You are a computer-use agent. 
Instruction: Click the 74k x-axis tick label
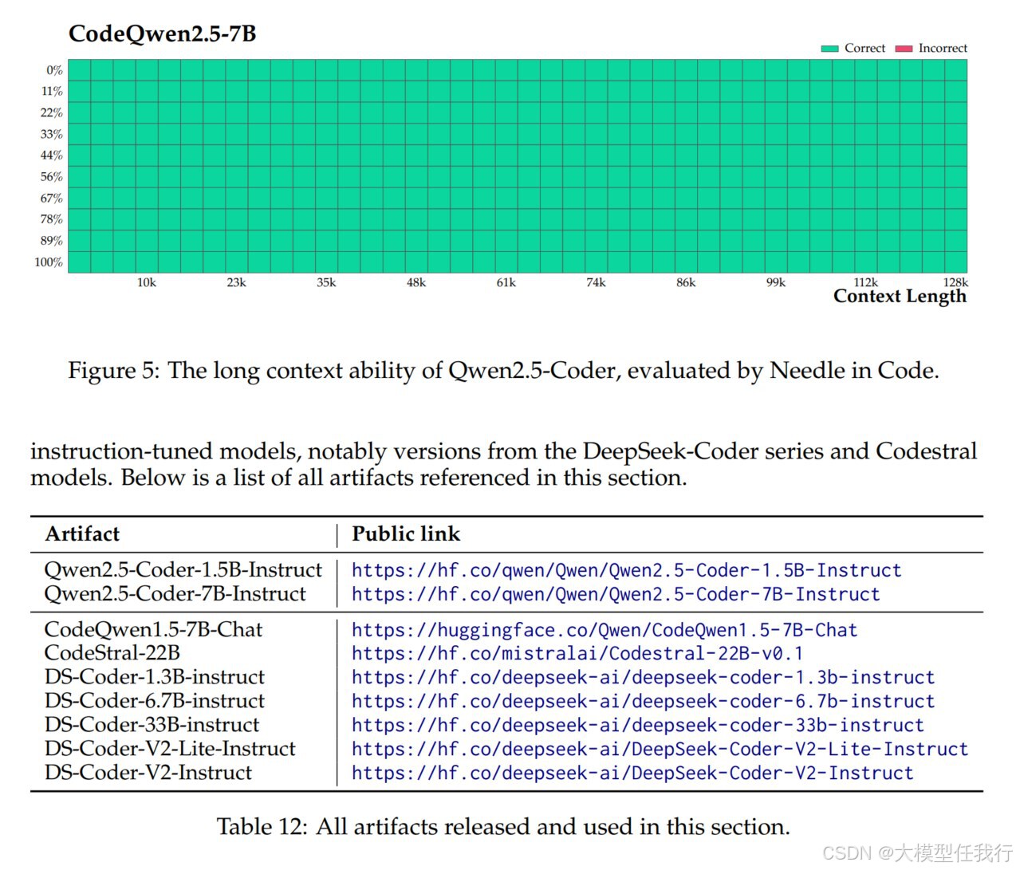(x=596, y=282)
